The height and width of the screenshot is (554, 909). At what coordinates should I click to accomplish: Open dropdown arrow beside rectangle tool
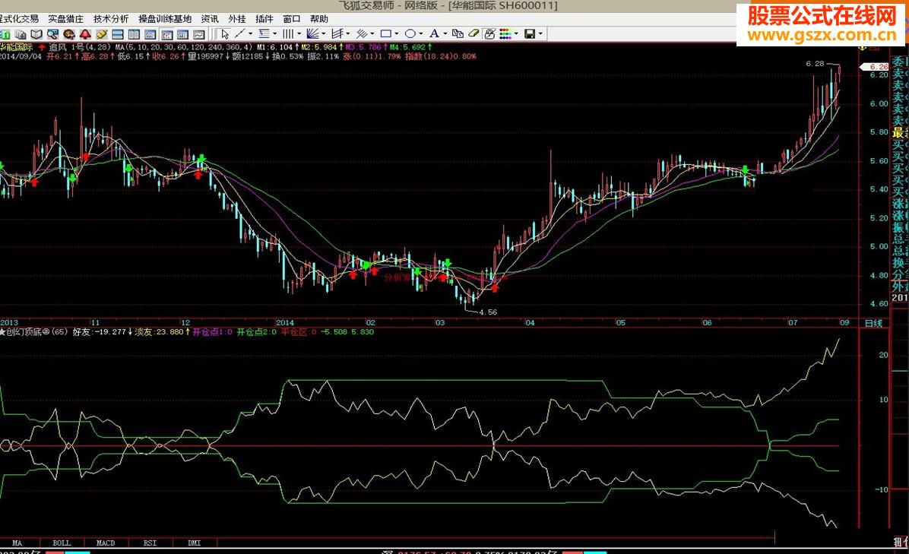[397, 34]
